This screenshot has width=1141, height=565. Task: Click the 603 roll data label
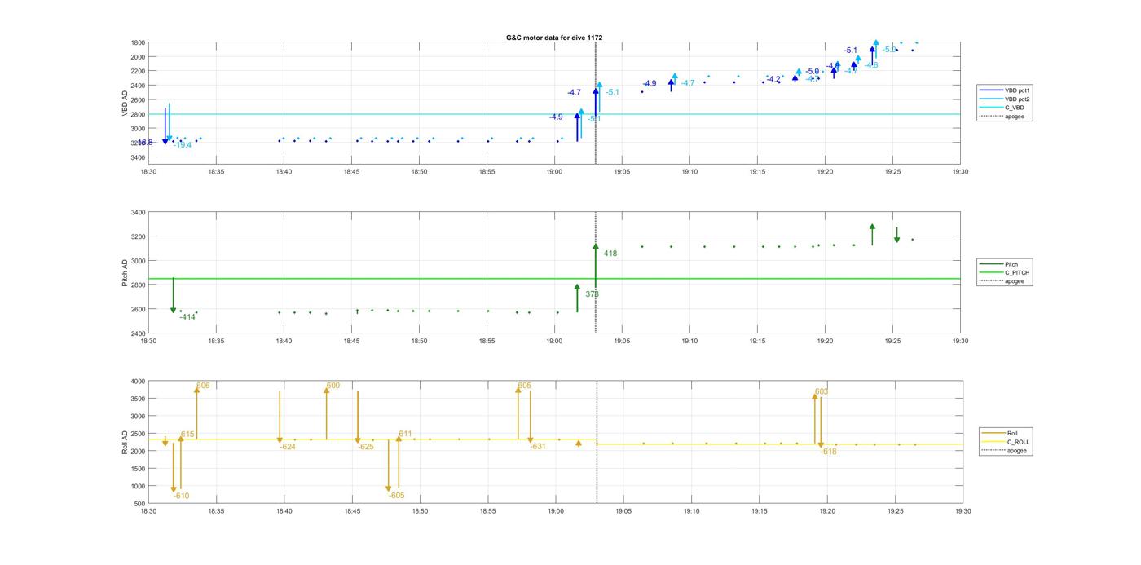(822, 391)
